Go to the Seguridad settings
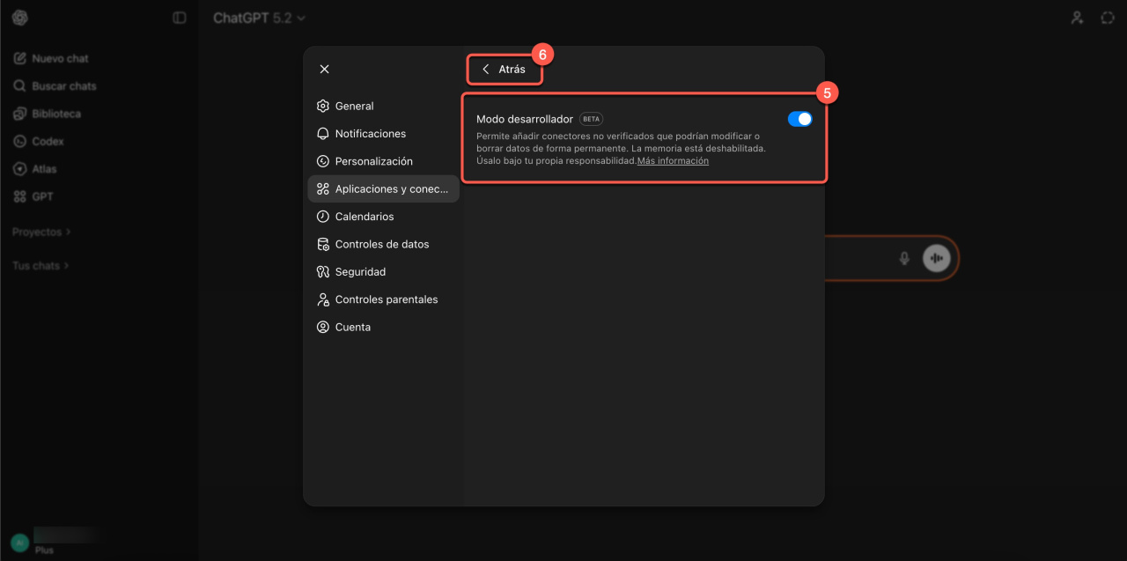Image resolution: width=1127 pixels, height=561 pixels. coord(360,272)
